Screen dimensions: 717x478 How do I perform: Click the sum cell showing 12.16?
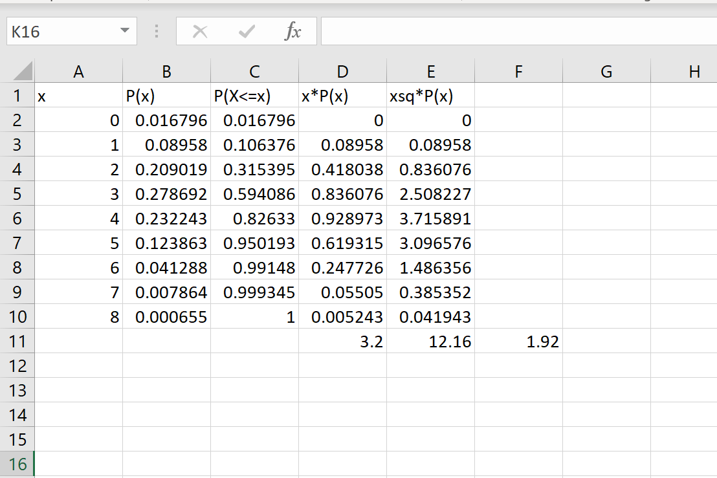coord(431,342)
